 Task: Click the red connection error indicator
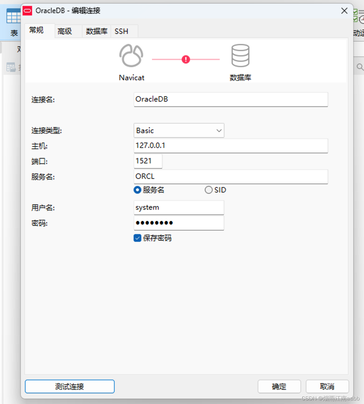[186, 59]
